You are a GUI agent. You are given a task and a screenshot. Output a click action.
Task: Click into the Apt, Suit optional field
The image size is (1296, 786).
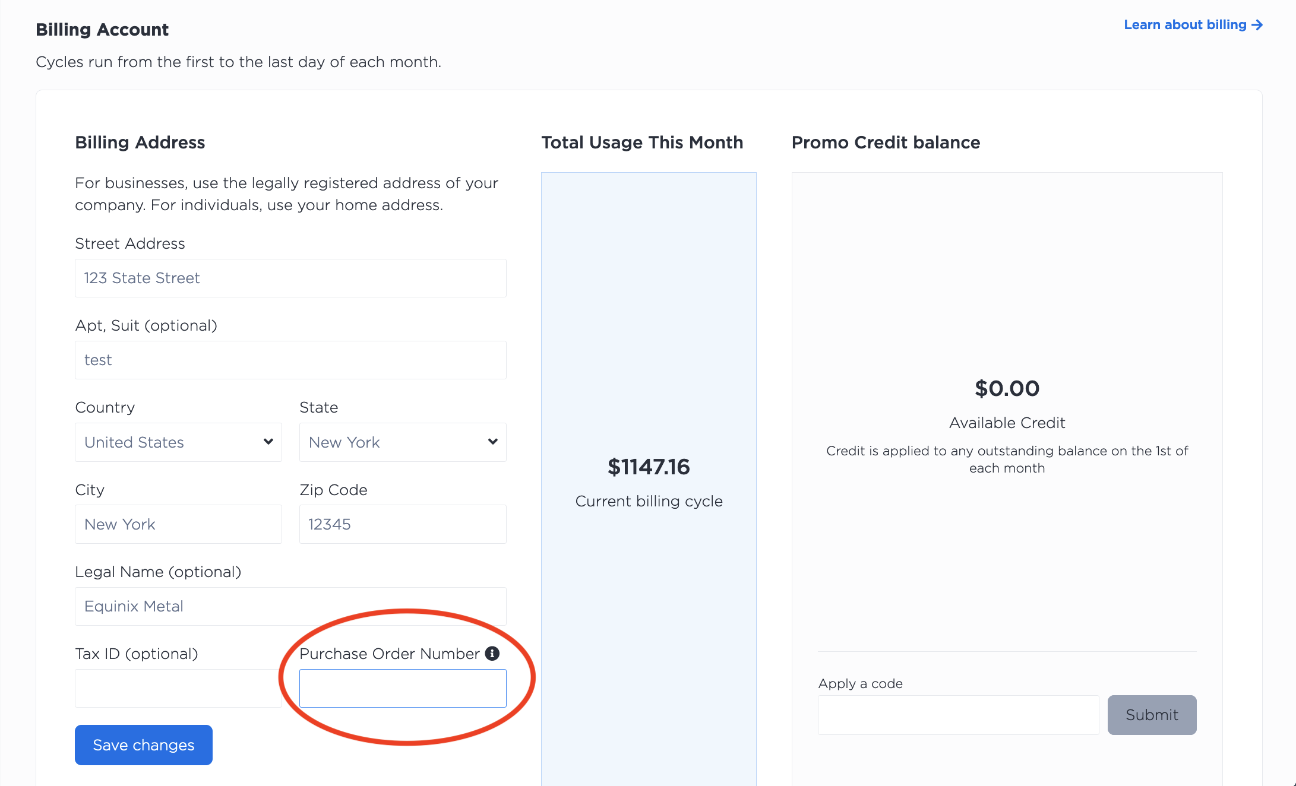[x=290, y=360]
